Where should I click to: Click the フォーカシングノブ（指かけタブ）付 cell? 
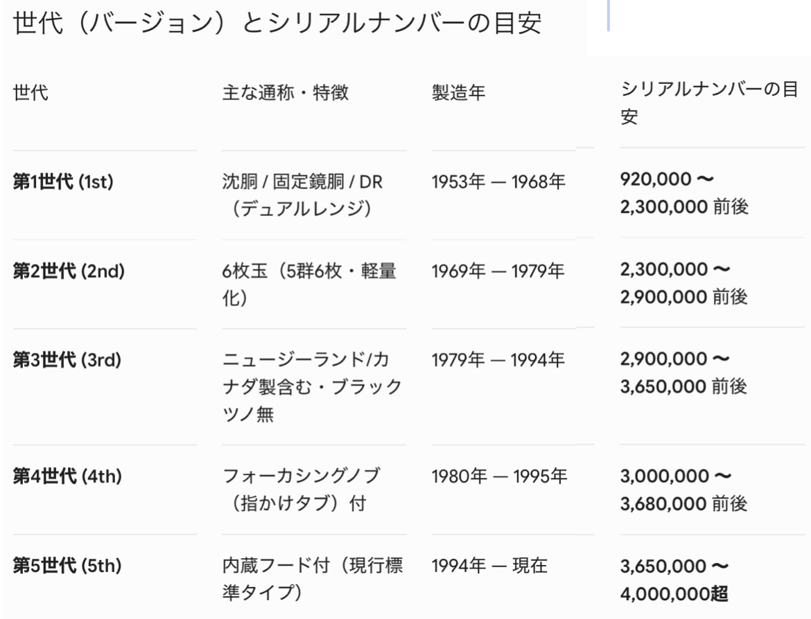[x=302, y=490]
